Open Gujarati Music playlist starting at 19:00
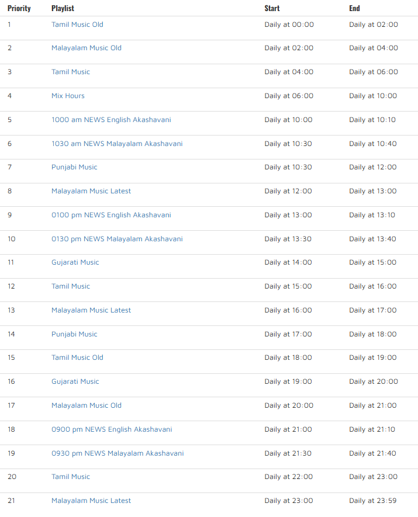 pos(75,381)
